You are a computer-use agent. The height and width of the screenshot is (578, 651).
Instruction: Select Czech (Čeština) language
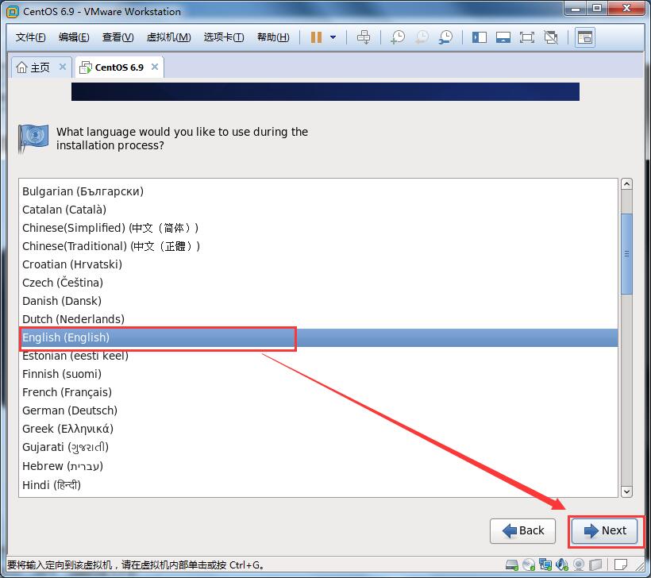click(x=318, y=283)
